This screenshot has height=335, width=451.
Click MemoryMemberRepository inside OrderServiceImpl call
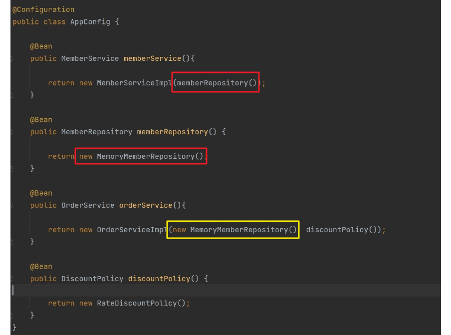pos(239,230)
